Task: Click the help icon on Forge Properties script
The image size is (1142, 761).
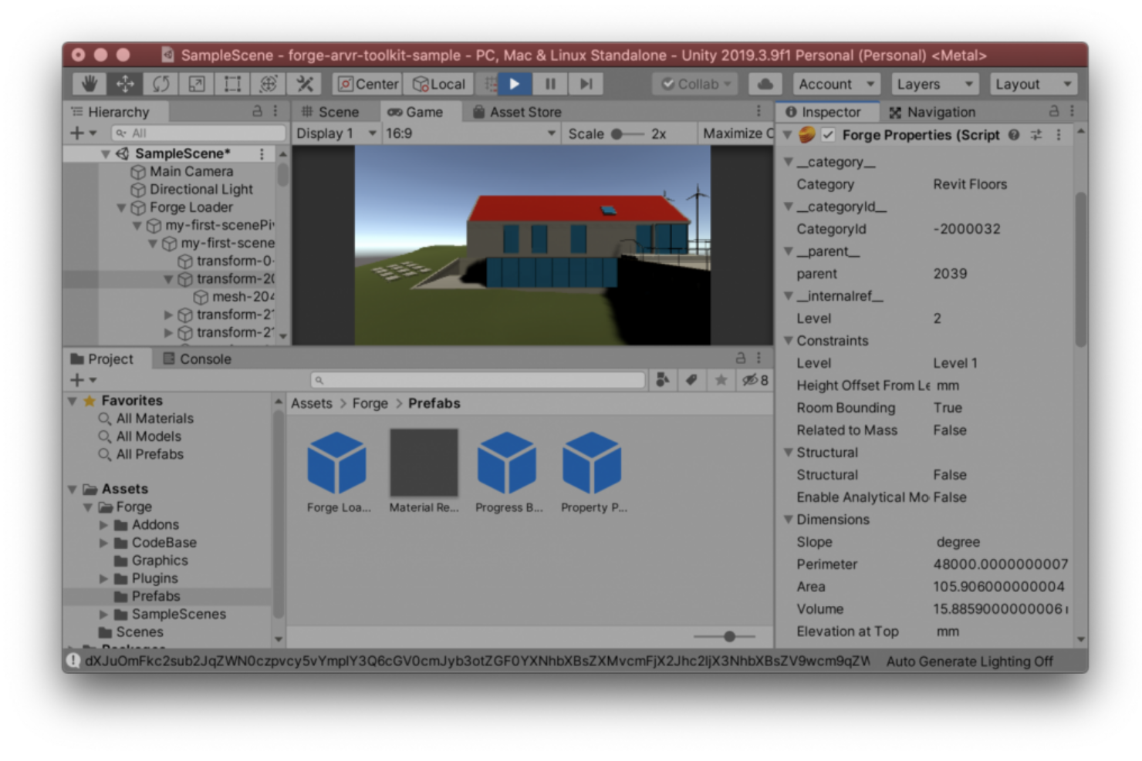Action: point(1013,135)
